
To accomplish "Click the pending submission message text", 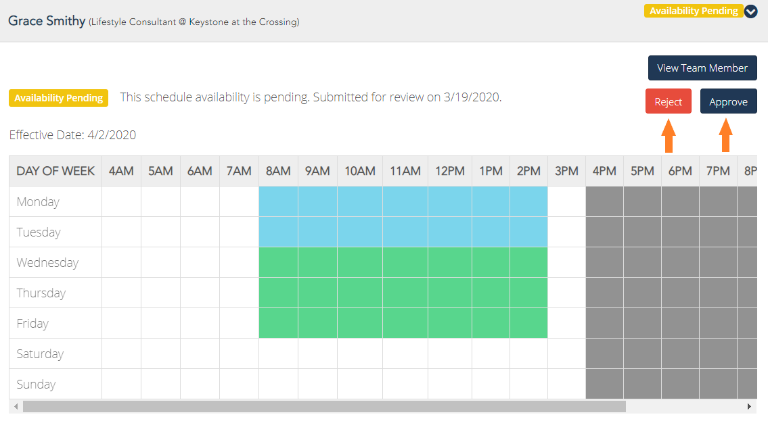I will click(x=311, y=97).
